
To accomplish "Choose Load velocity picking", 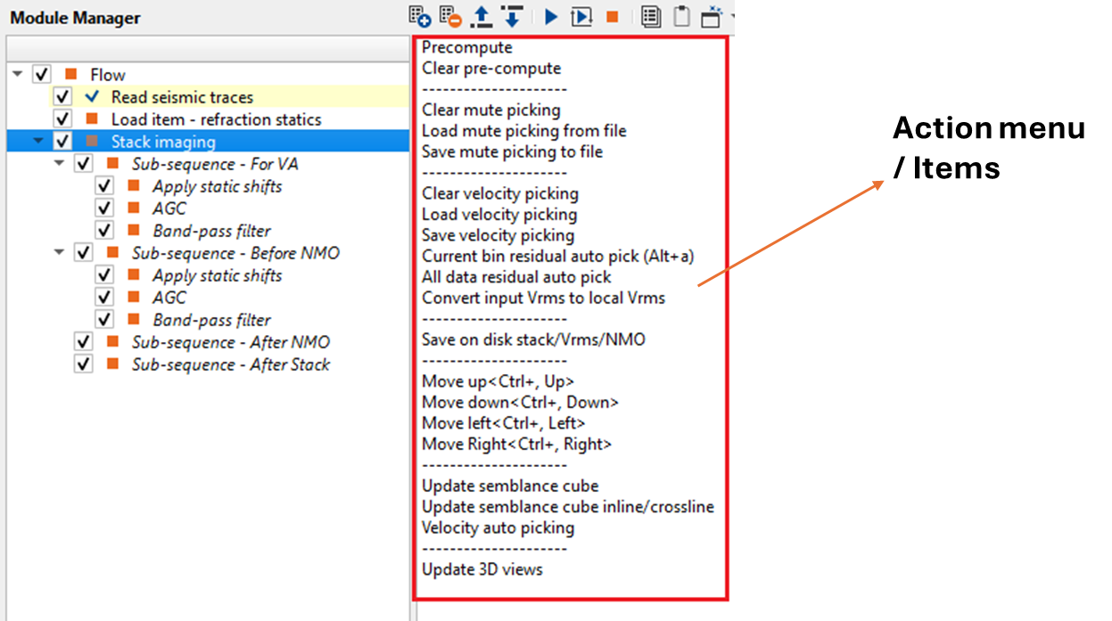I will pyautogui.click(x=499, y=215).
